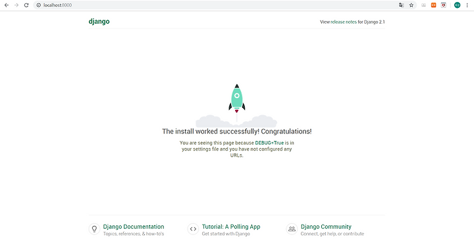The image size is (474, 243).
Task: Click the red shield extension icon
Action: (x=444, y=5)
